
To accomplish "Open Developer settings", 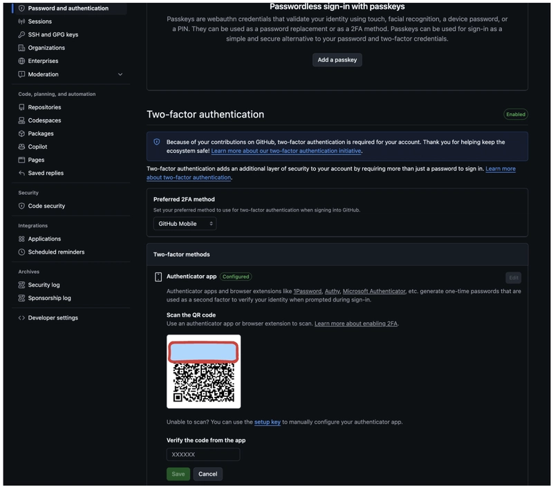I will [x=53, y=318].
